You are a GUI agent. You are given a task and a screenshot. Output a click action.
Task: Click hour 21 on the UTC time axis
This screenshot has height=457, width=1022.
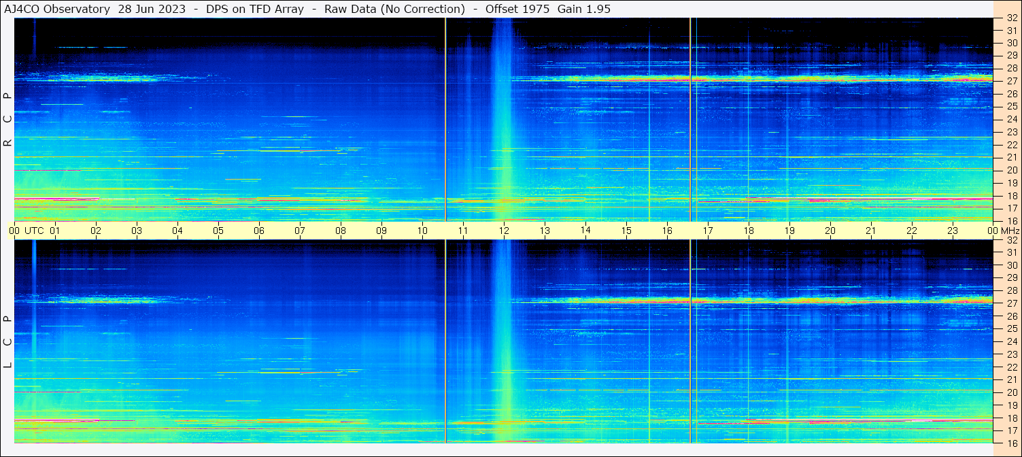[x=871, y=231]
